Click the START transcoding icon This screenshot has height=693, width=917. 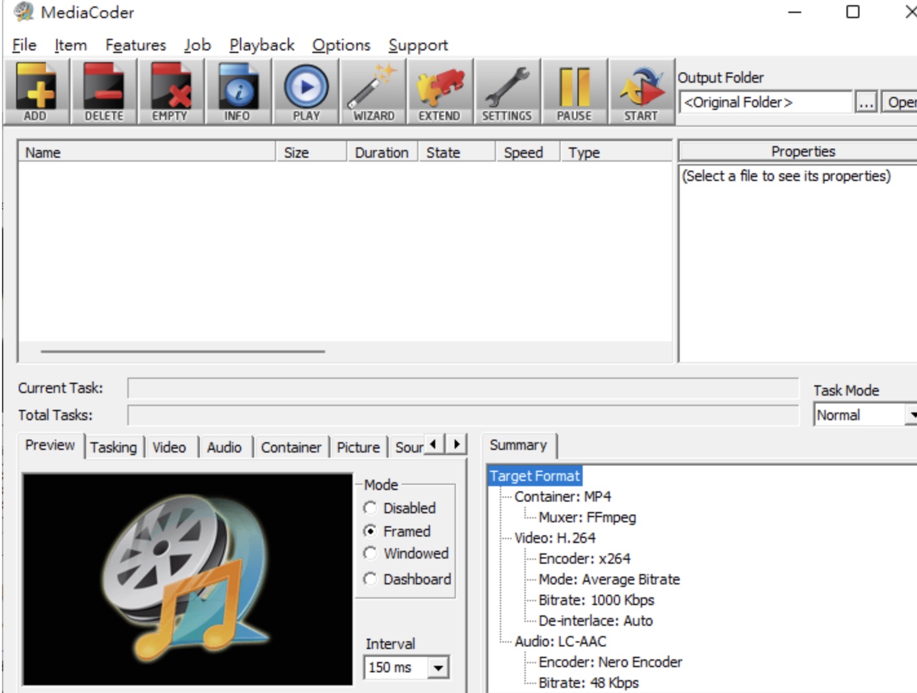(x=642, y=91)
